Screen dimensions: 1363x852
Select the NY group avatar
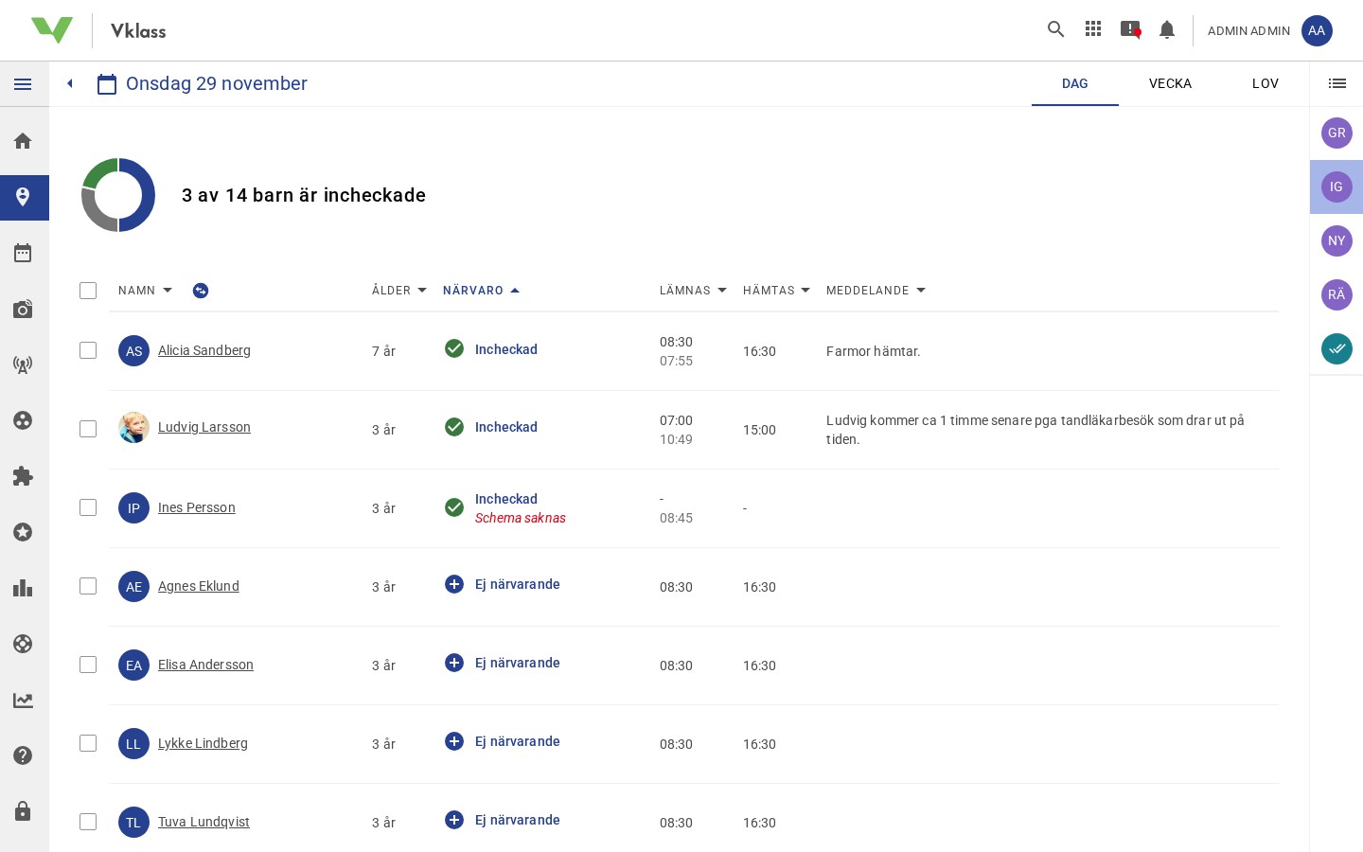coord(1336,240)
